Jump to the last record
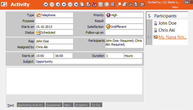 tap(76, 5)
